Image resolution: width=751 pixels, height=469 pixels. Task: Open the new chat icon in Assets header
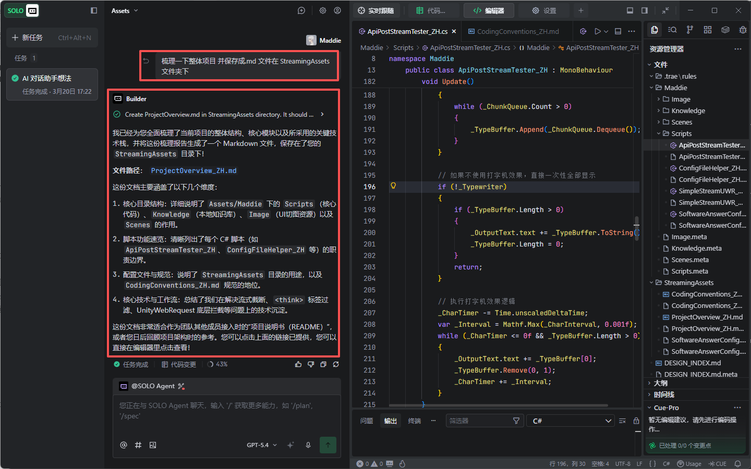tap(301, 10)
